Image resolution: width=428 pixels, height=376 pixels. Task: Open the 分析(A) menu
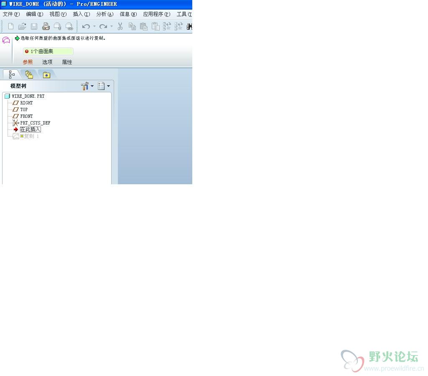tap(105, 14)
